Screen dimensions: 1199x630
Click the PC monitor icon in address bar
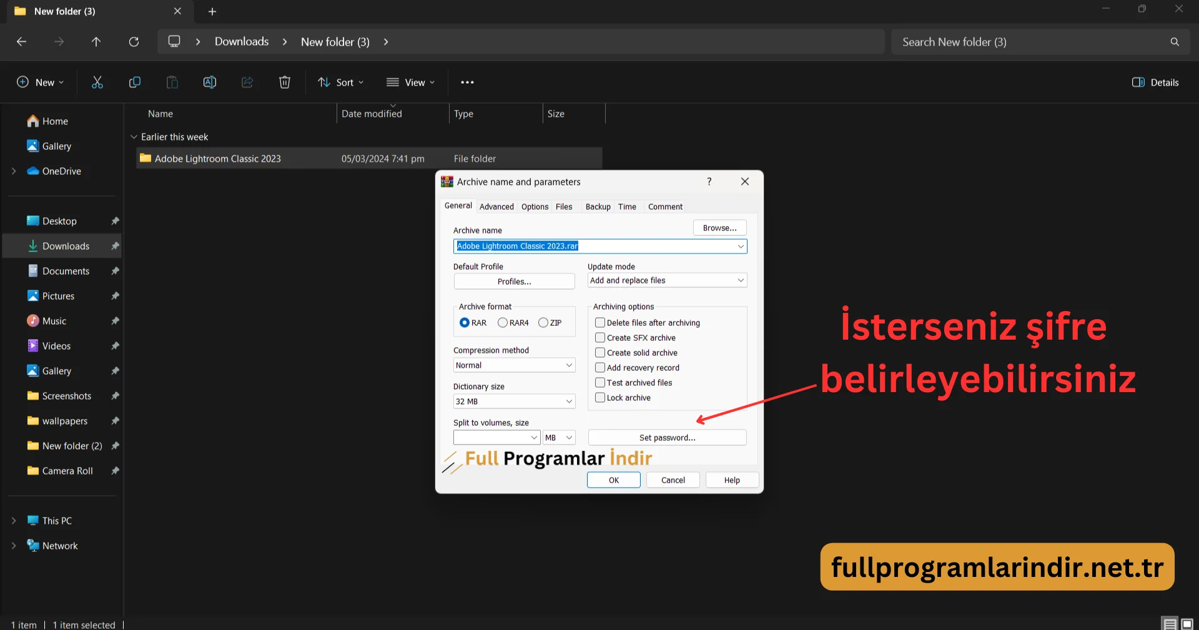pyautogui.click(x=174, y=41)
